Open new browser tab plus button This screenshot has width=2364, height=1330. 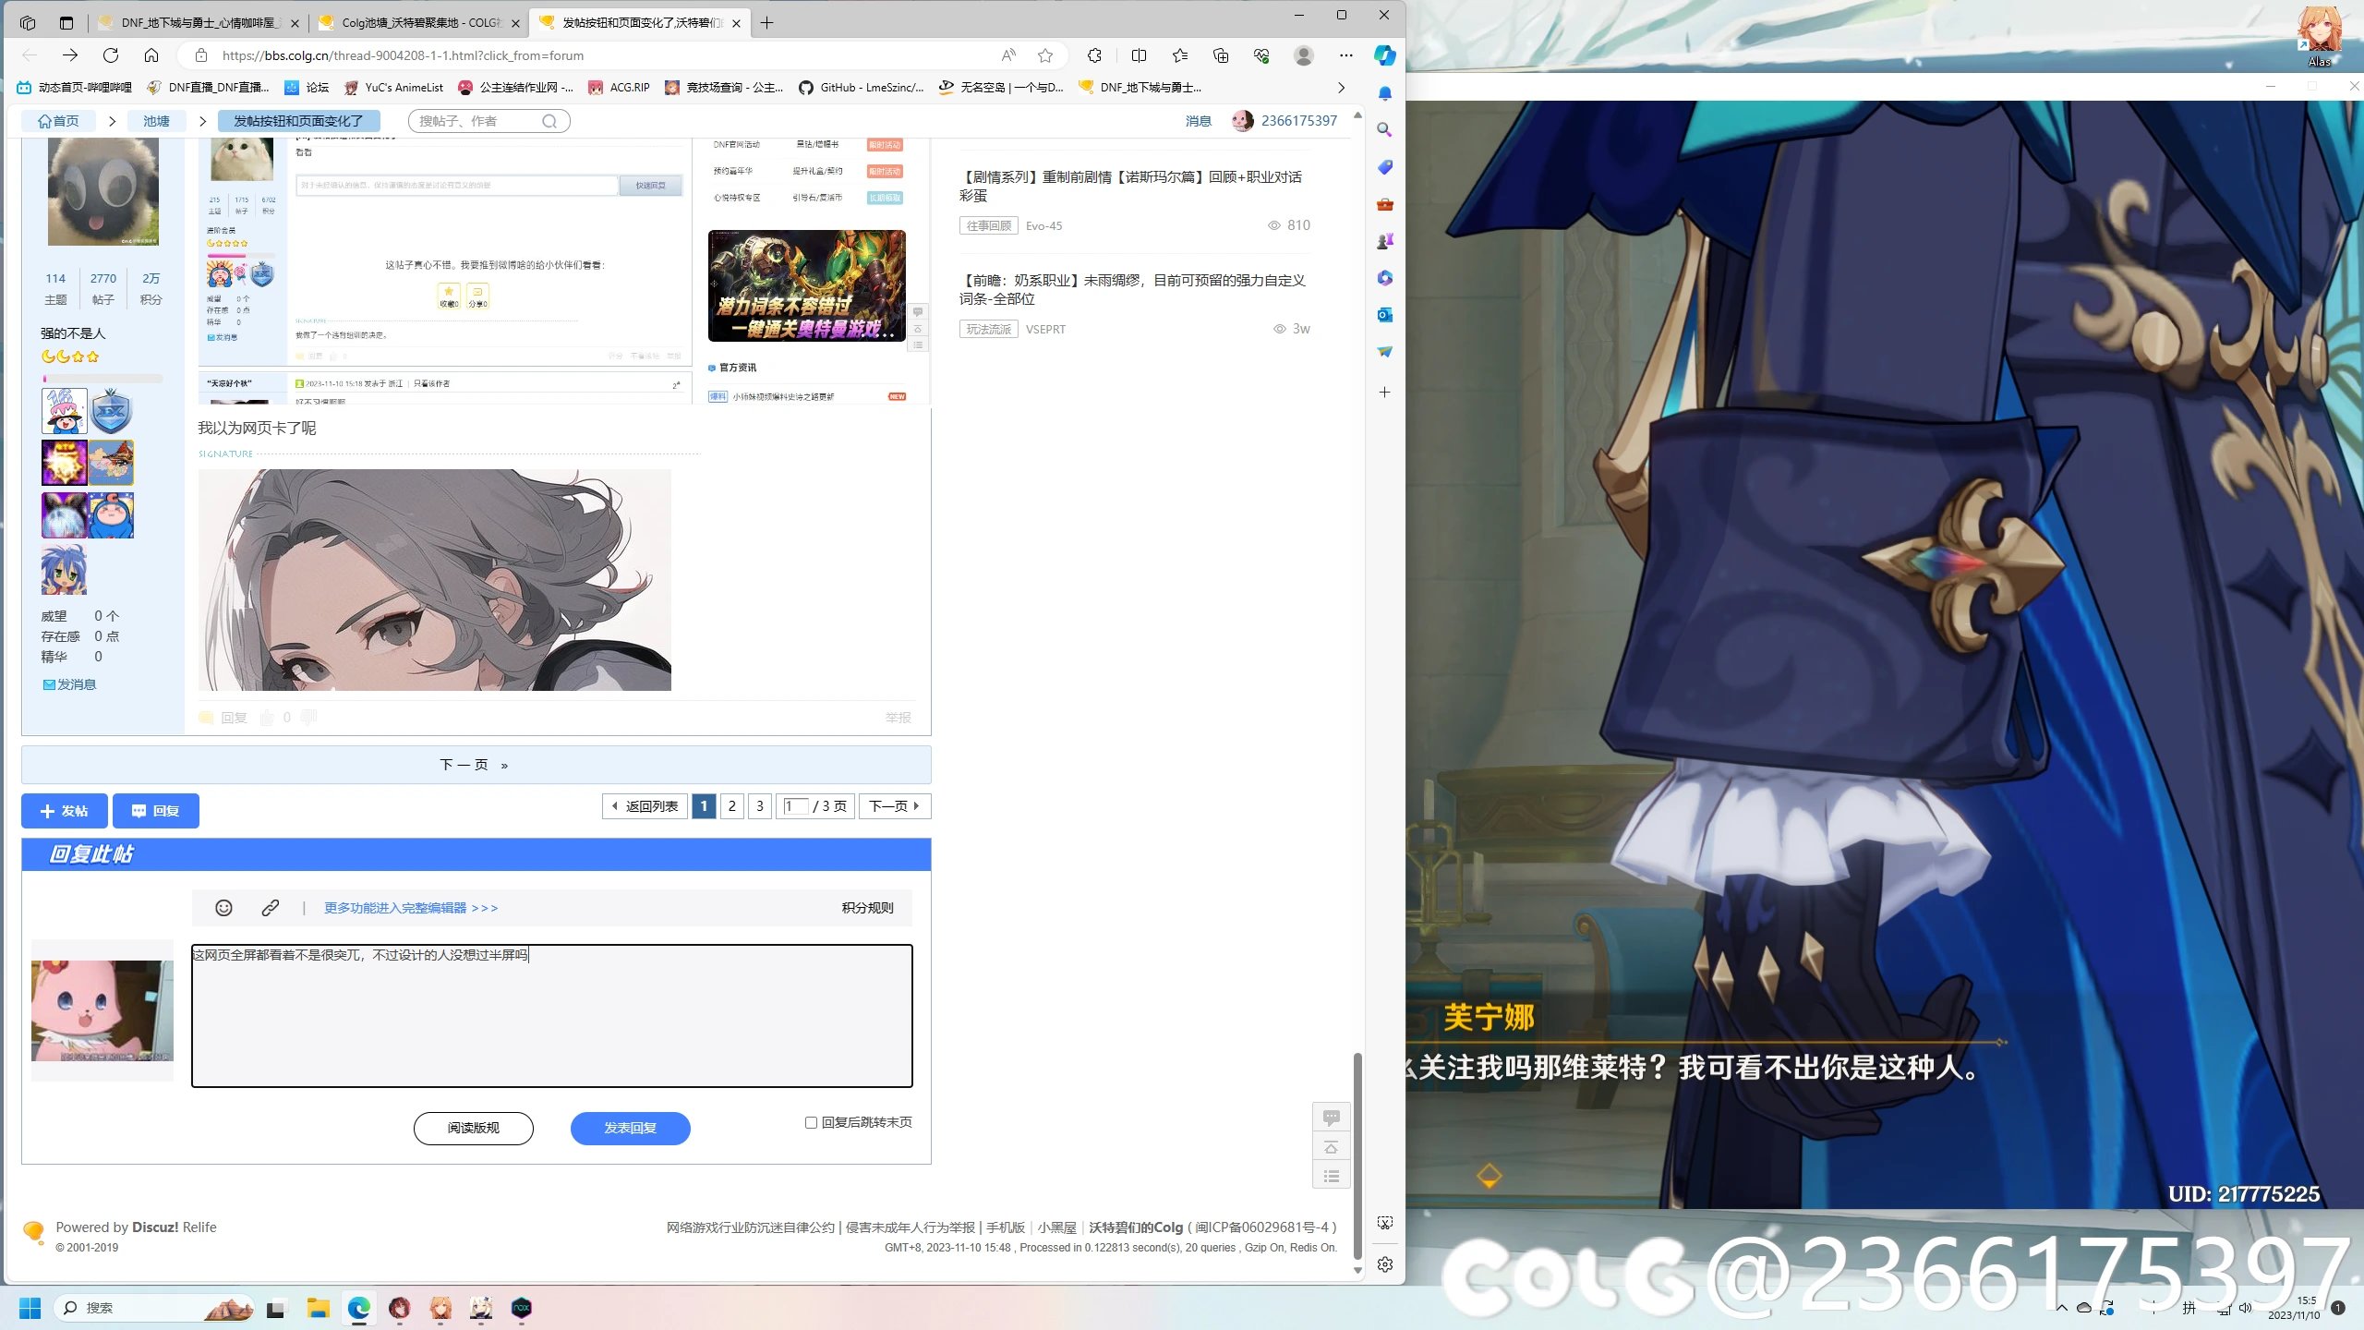pos(766,23)
